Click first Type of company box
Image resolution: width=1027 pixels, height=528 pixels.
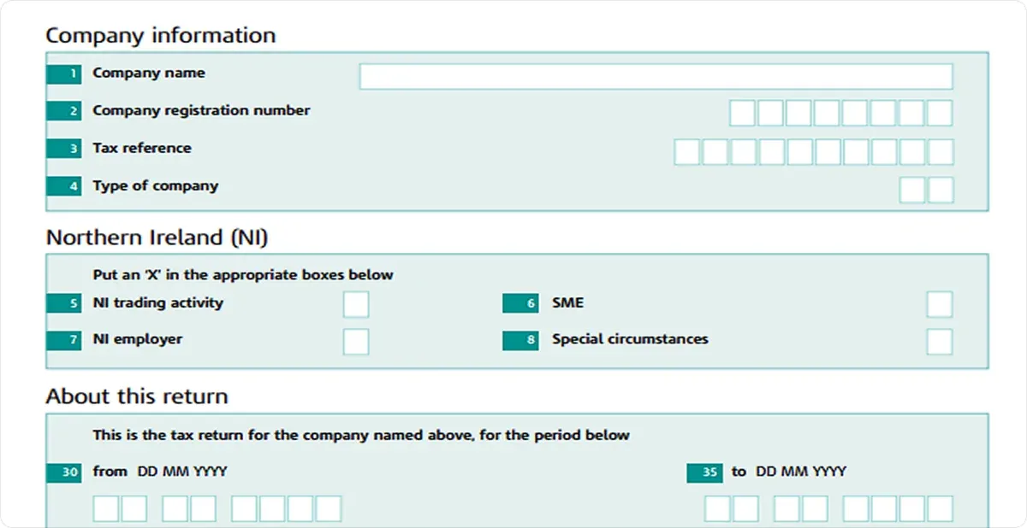tap(912, 190)
